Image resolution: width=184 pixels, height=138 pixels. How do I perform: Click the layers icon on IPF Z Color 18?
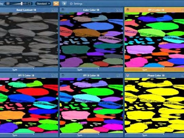tap(128, 10)
